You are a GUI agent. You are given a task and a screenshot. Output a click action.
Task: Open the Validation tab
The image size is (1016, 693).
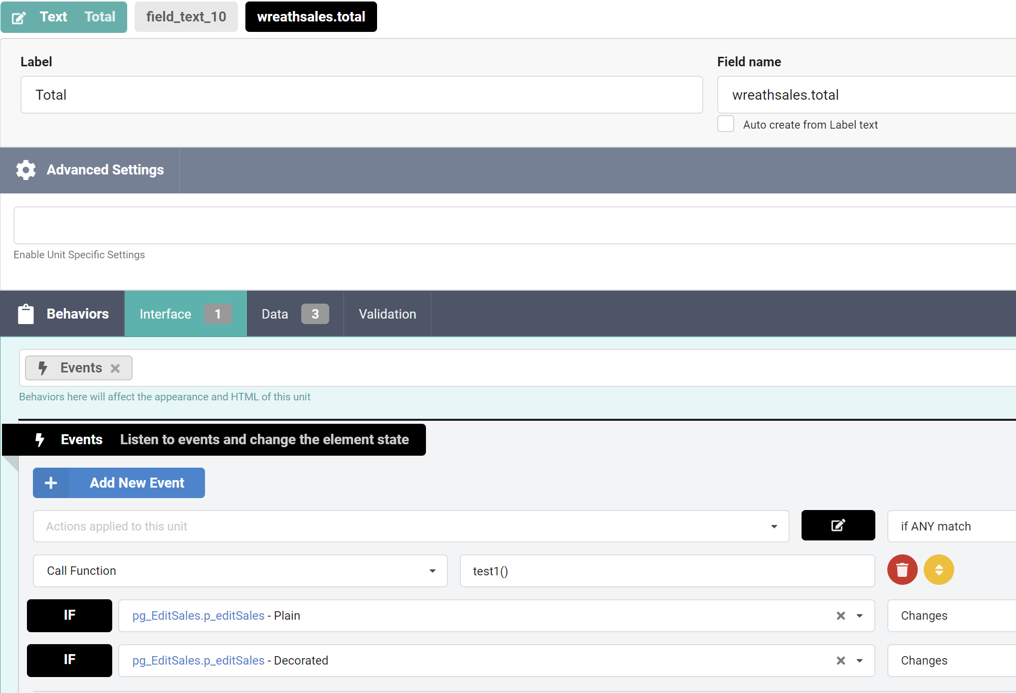tap(387, 314)
